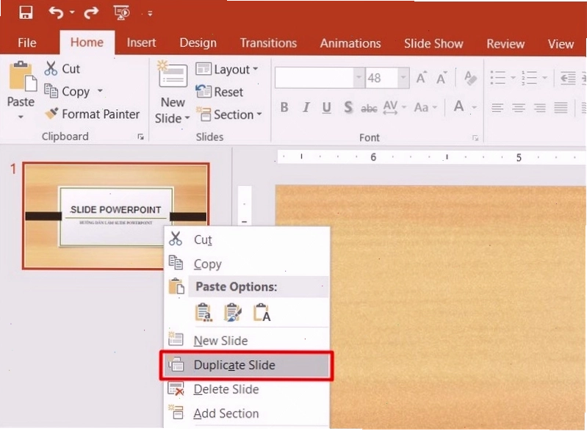Choose Delete Slide from context menu
587x431 pixels.
coord(247,389)
